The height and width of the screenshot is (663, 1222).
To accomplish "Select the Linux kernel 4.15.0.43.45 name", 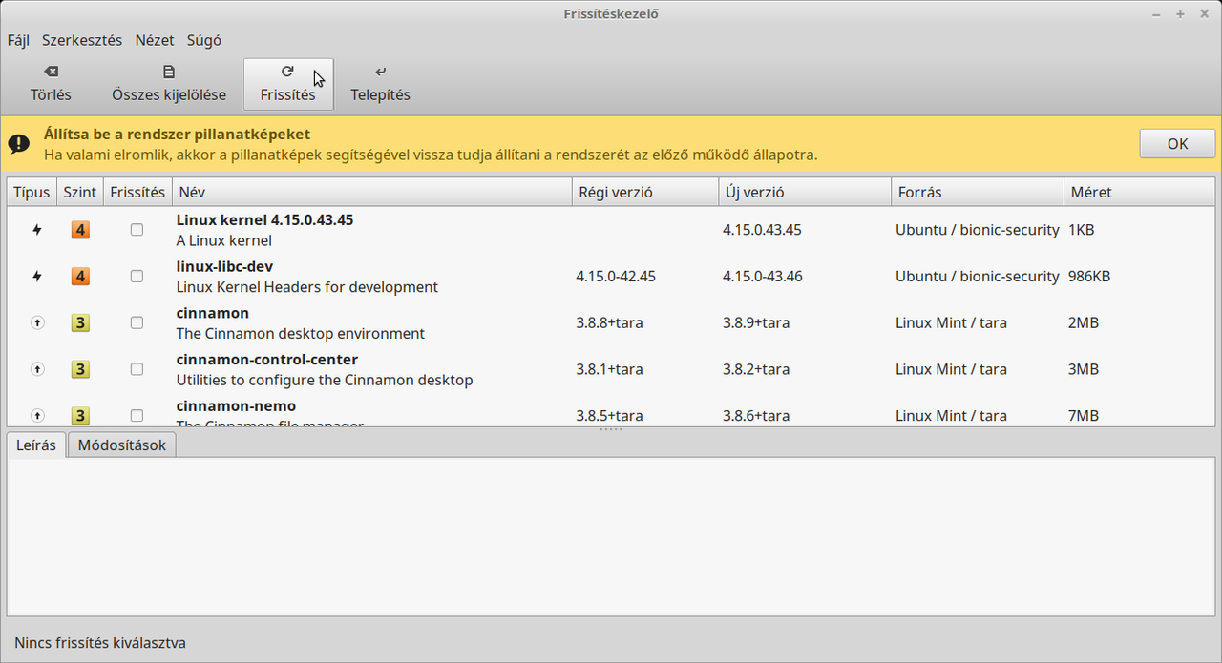I will pos(264,219).
